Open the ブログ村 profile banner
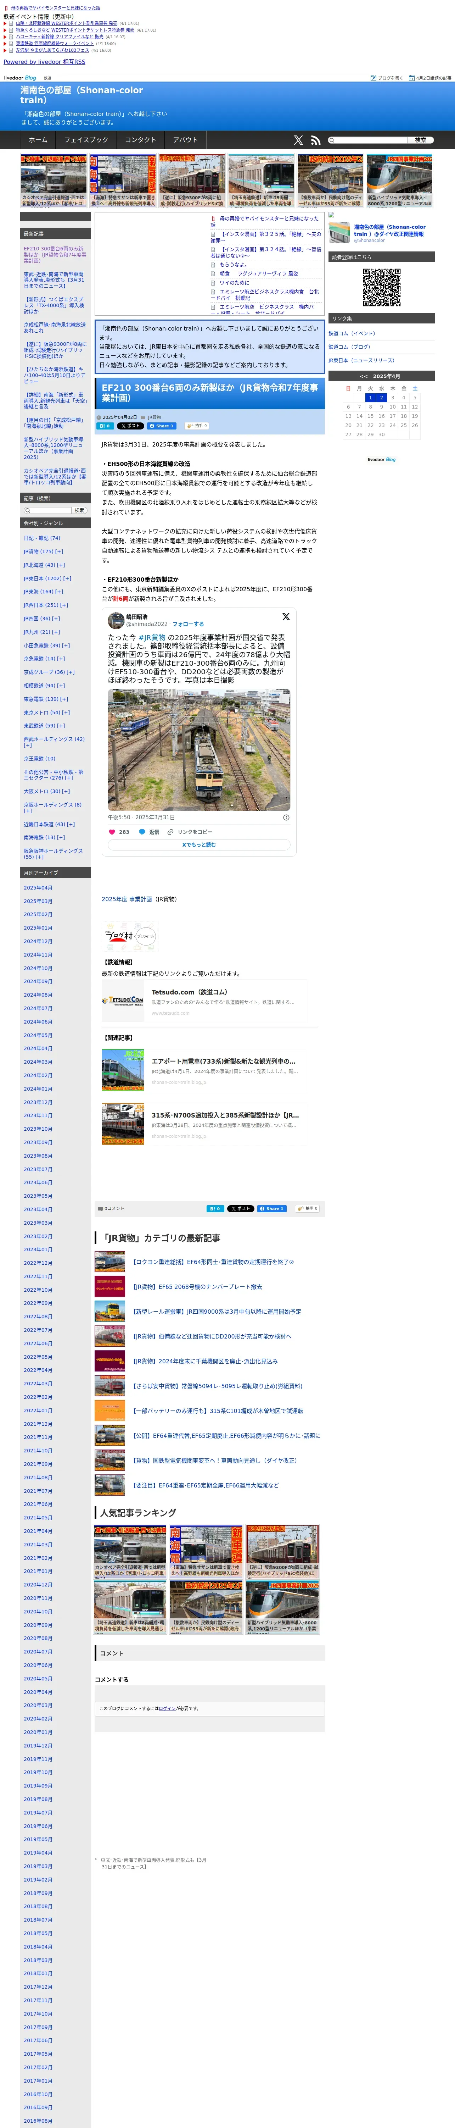The image size is (455, 2128). (129, 936)
